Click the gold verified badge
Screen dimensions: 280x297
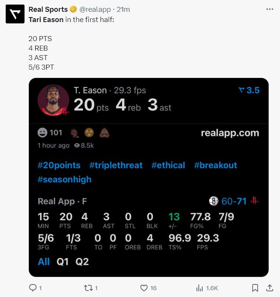73,10
